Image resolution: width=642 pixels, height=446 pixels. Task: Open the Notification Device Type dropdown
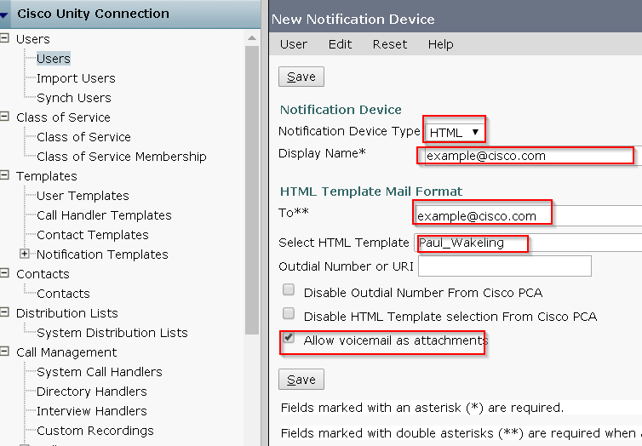pos(455,132)
